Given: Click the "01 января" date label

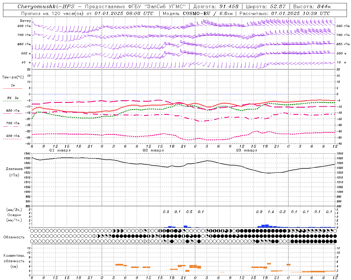Looking at the screenshot, I should tap(60, 150).
